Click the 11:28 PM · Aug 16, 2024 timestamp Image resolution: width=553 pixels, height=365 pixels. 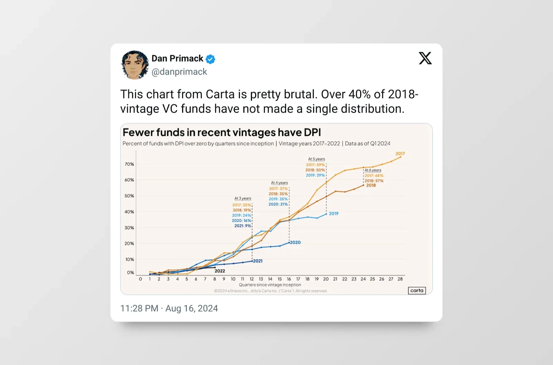[169, 308]
